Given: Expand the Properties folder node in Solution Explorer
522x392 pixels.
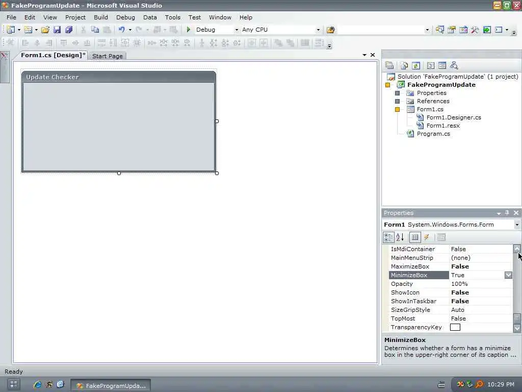Looking at the screenshot, I should tap(397, 93).
